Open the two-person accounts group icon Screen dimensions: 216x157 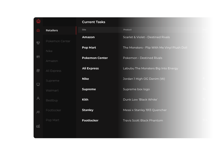click(38, 112)
